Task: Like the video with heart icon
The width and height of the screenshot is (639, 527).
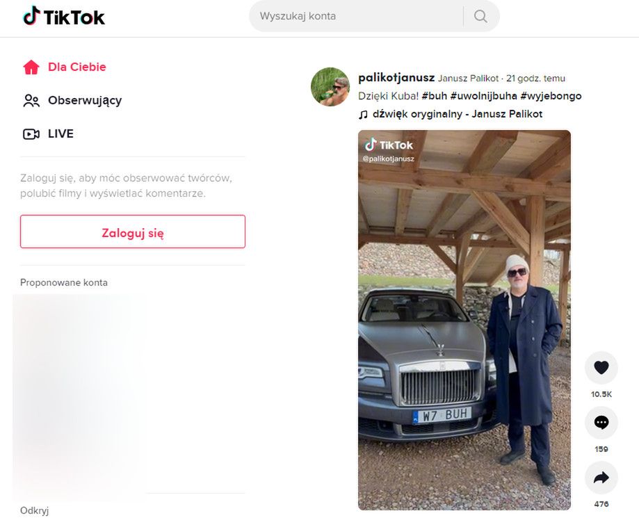Action: (x=601, y=368)
